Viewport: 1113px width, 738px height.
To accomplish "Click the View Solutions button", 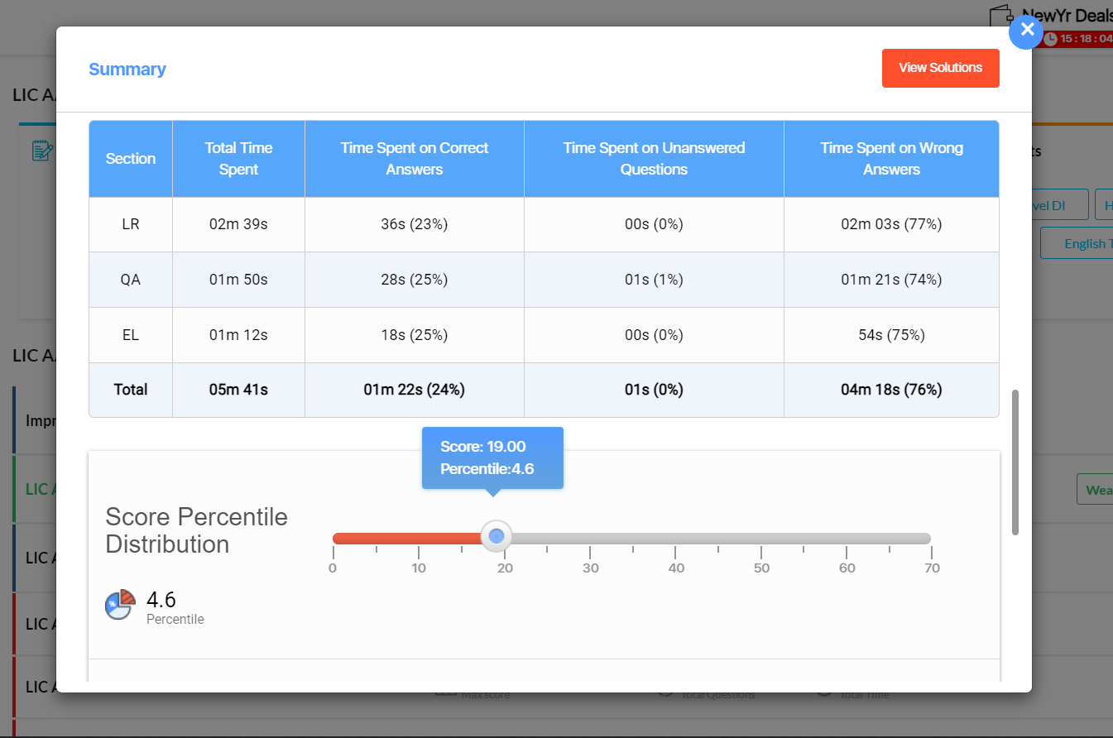I will point(940,68).
